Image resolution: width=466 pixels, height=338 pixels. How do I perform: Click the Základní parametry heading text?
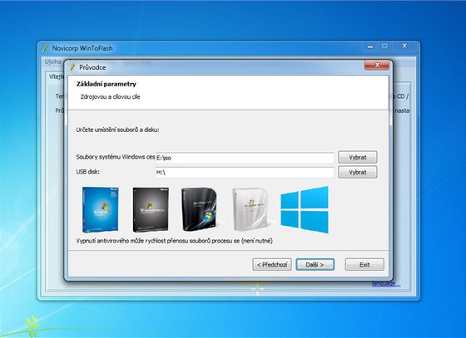coord(107,84)
